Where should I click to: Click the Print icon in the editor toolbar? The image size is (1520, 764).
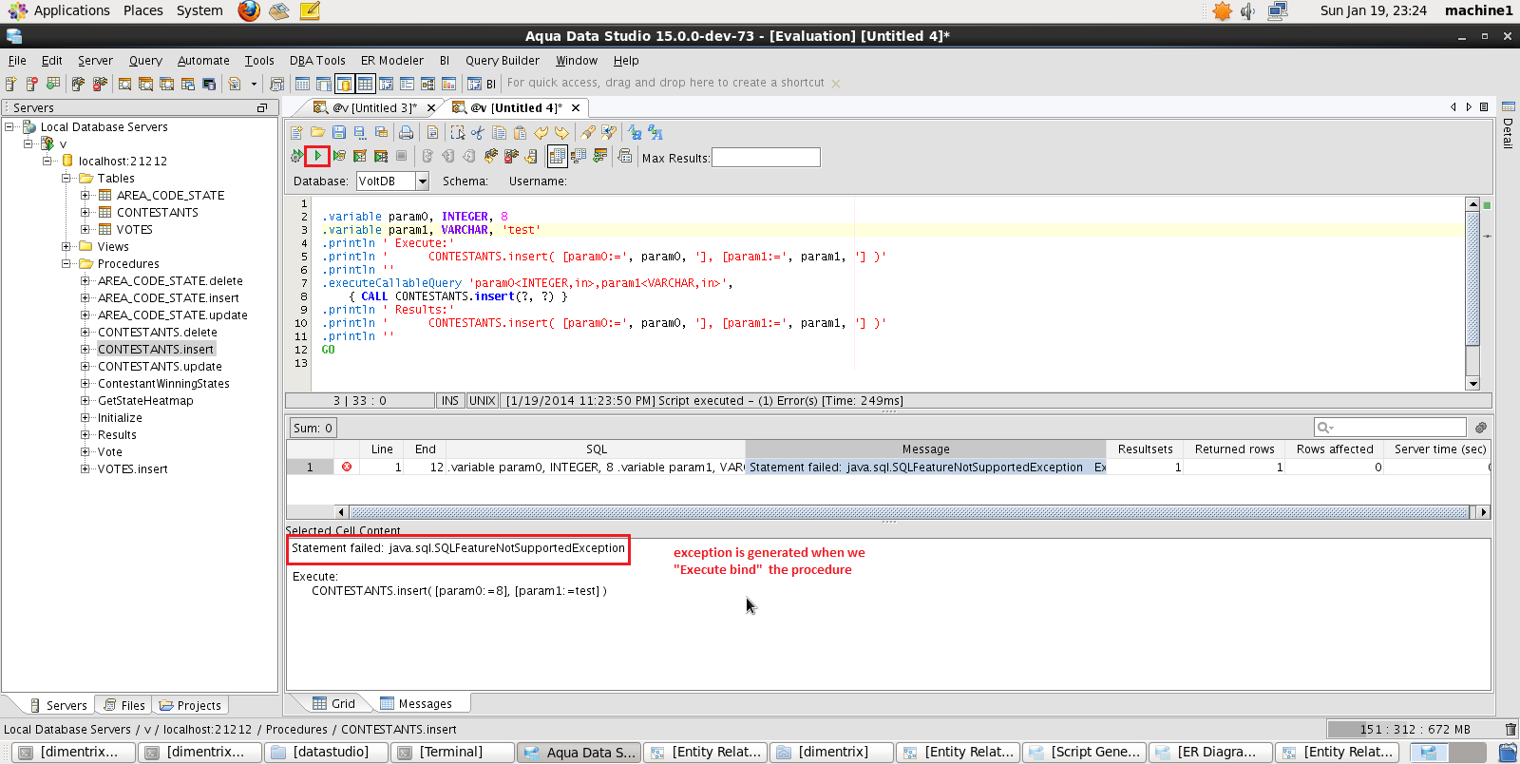pos(407,133)
